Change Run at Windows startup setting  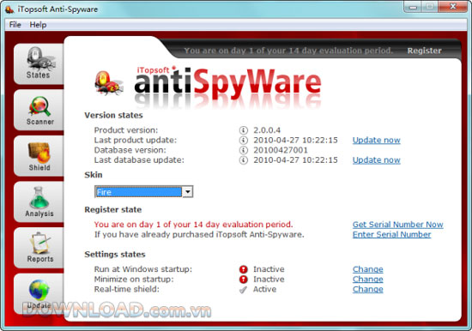[x=368, y=269]
